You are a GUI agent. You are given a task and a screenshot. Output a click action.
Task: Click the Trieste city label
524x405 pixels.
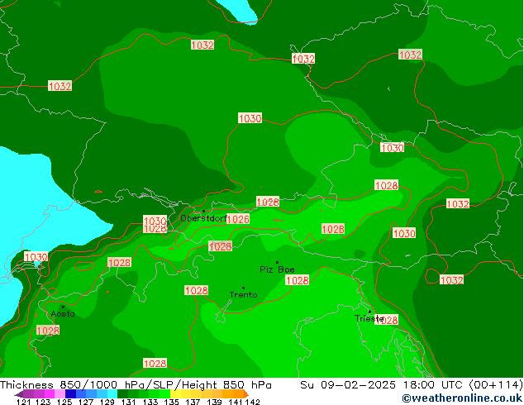coord(369,318)
